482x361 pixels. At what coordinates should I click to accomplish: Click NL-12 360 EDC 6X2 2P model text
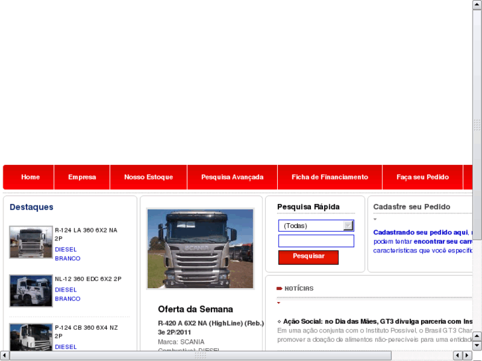click(x=88, y=279)
